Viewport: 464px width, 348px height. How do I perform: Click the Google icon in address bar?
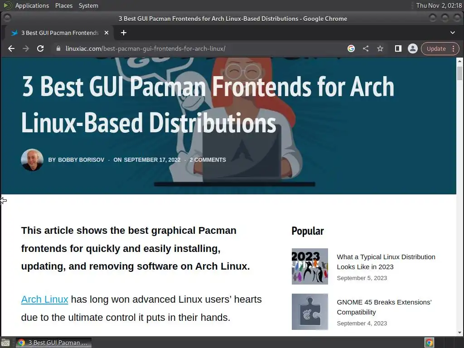(x=351, y=48)
